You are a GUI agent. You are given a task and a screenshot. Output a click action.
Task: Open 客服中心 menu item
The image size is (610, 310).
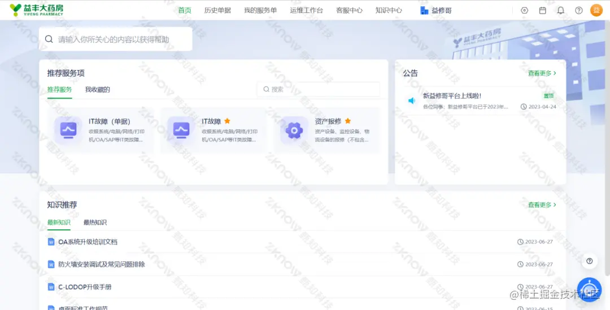349,11
